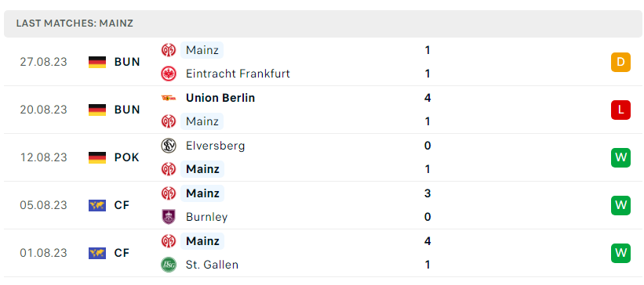Click the Union Berlin club logo

tap(169, 98)
